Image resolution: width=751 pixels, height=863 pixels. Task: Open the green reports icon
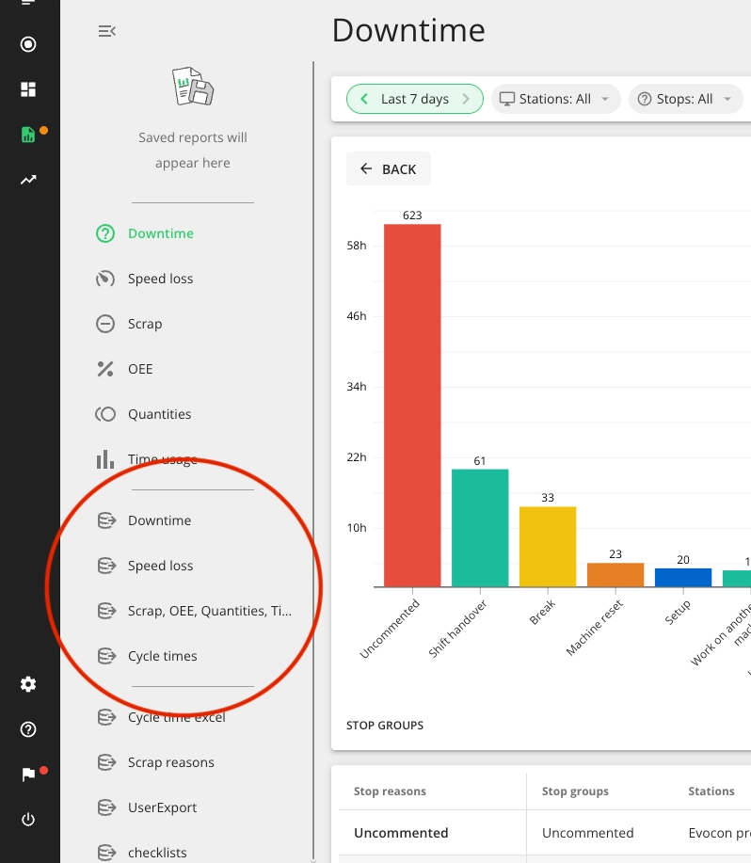pyautogui.click(x=28, y=135)
